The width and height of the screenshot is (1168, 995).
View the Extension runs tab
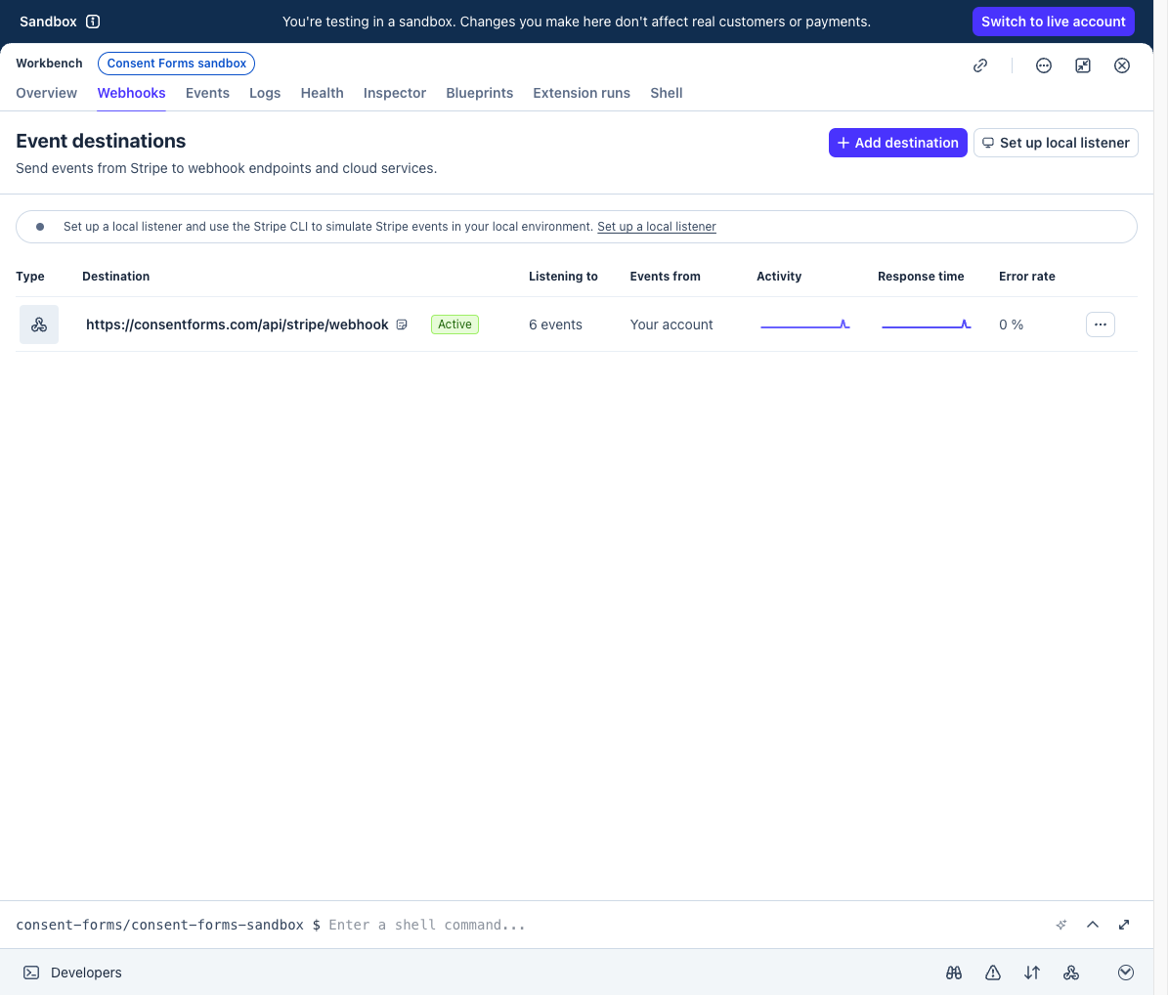(x=582, y=93)
